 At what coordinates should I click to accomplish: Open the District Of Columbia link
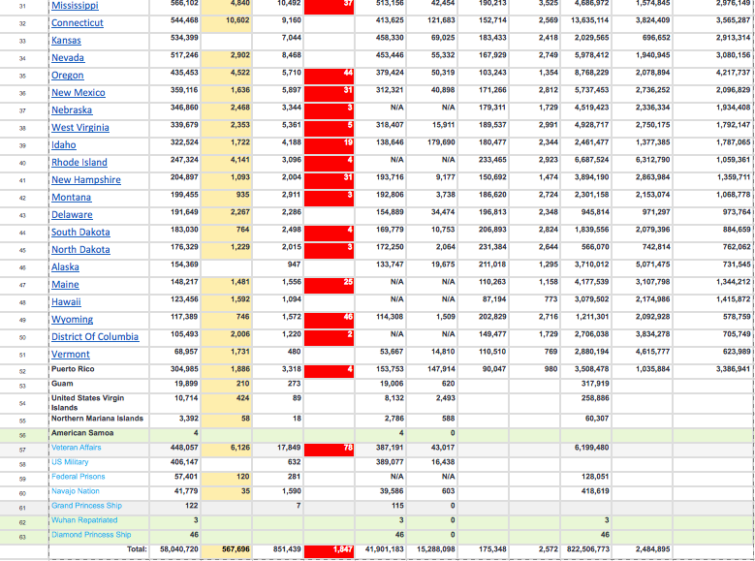click(95, 336)
